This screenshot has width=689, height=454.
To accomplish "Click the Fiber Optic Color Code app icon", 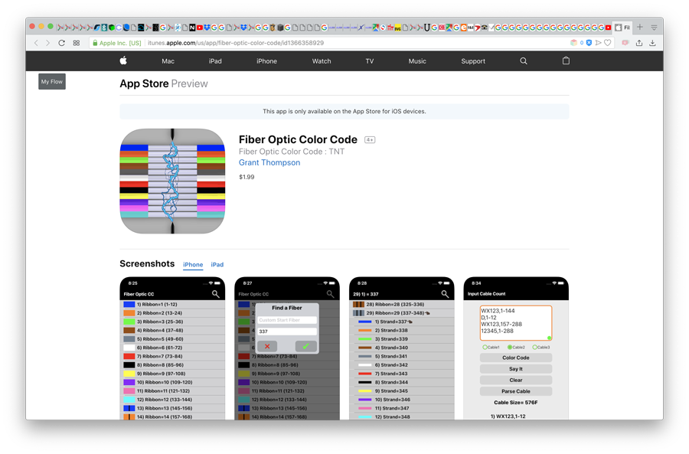I will (x=172, y=181).
